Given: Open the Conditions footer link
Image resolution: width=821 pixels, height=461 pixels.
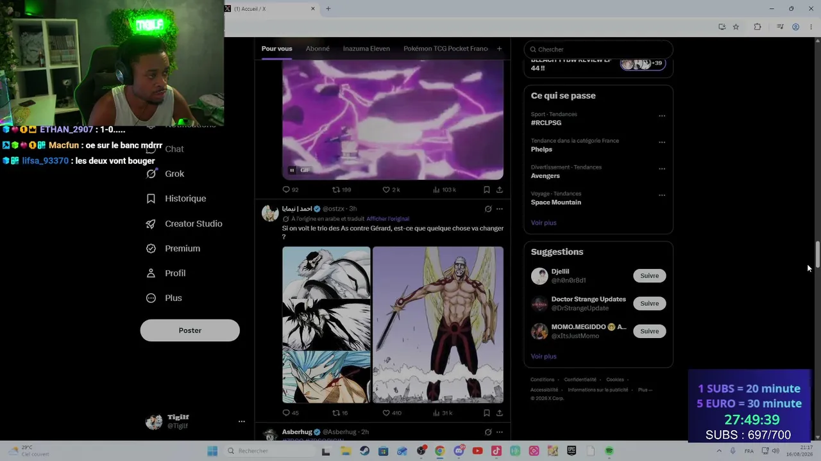Looking at the screenshot, I should [542, 380].
